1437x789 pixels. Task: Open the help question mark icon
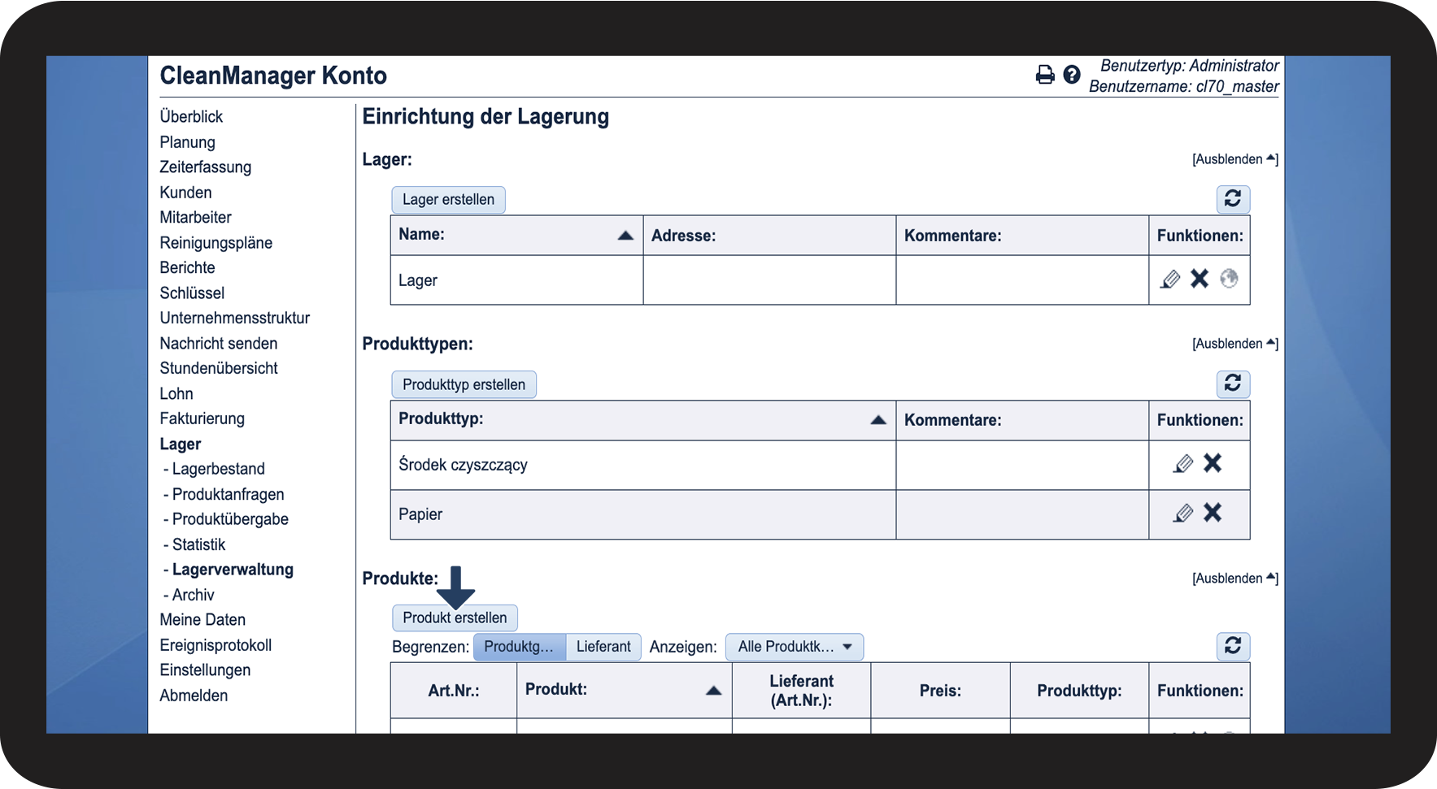[x=1072, y=76]
